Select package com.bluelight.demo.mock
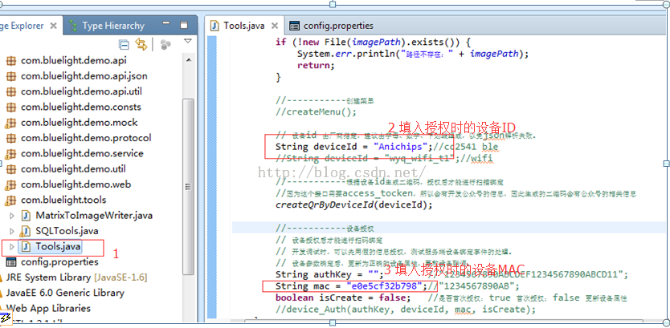 [79, 123]
